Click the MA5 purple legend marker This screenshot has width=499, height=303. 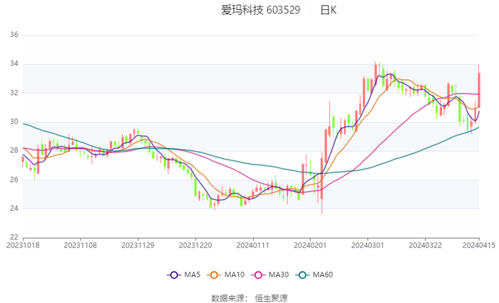point(174,275)
